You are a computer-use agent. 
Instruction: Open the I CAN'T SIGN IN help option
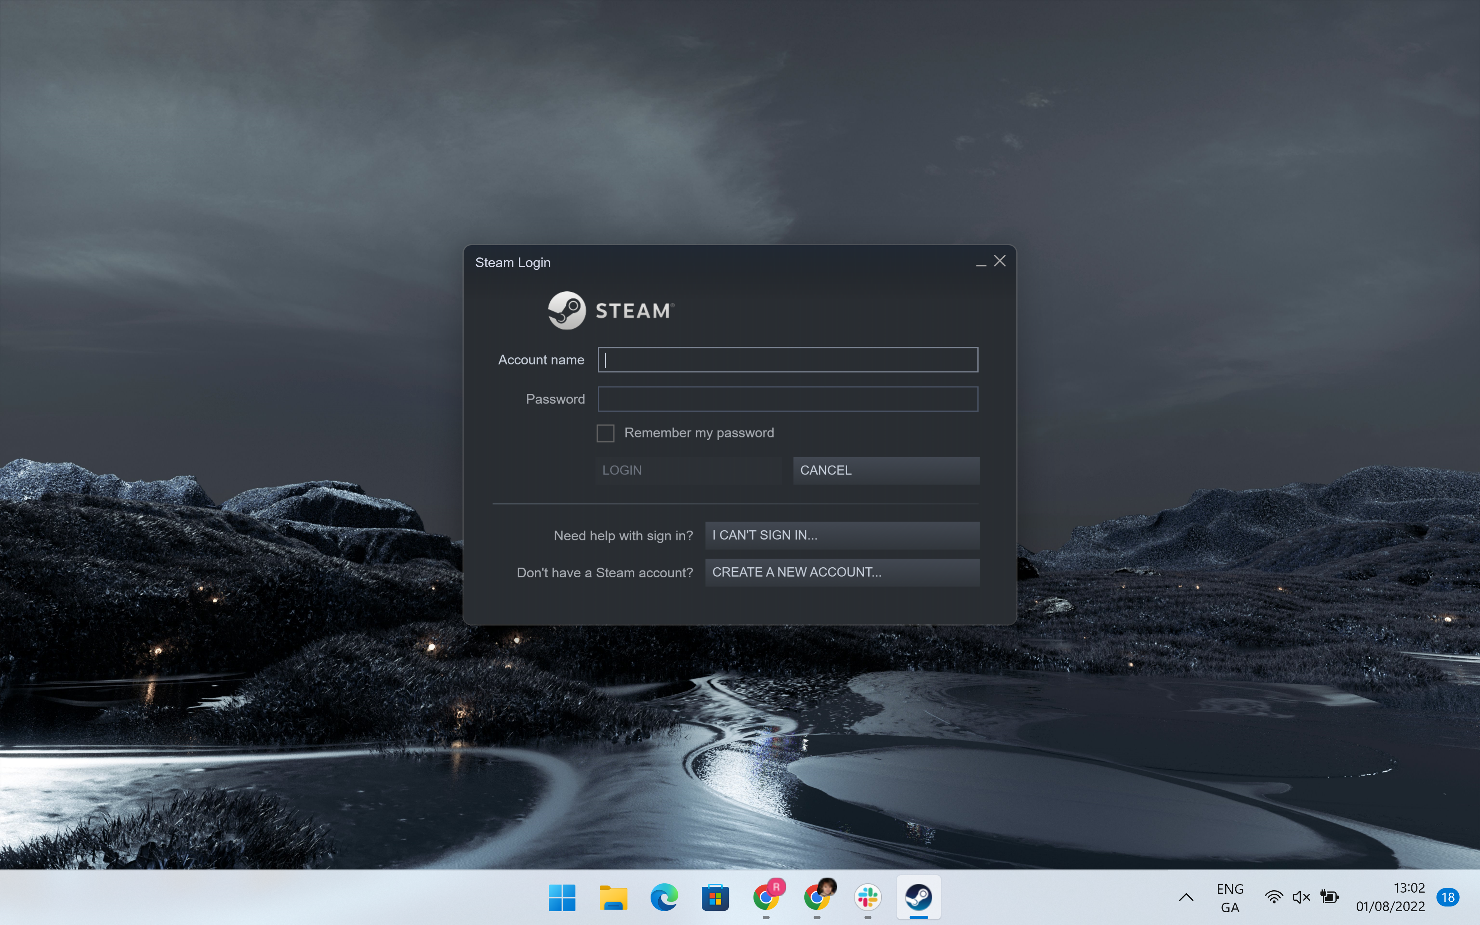pos(842,535)
